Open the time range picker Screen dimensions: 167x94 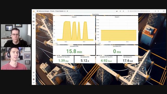click(x=139, y=11)
